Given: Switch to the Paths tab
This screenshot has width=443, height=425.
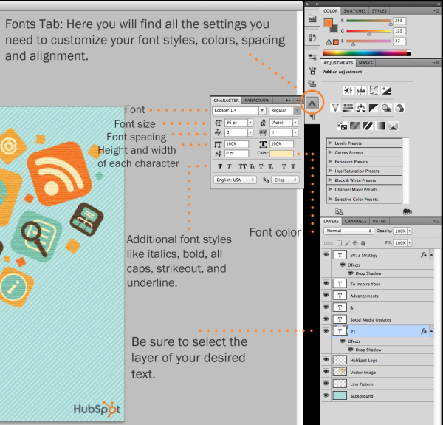Looking at the screenshot, I should pyautogui.click(x=380, y=221).
